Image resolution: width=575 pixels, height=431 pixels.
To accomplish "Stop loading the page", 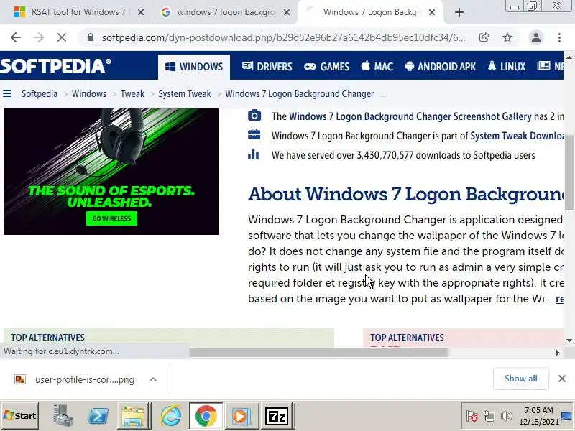I will [62, 37].
